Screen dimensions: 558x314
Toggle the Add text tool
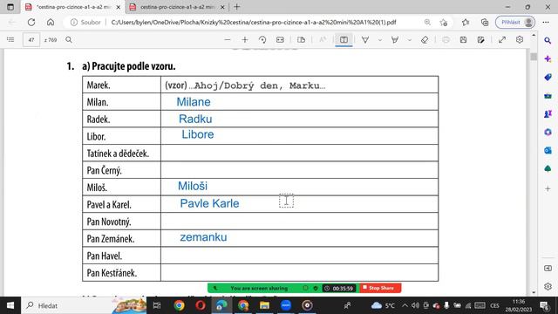click(344, 39)
